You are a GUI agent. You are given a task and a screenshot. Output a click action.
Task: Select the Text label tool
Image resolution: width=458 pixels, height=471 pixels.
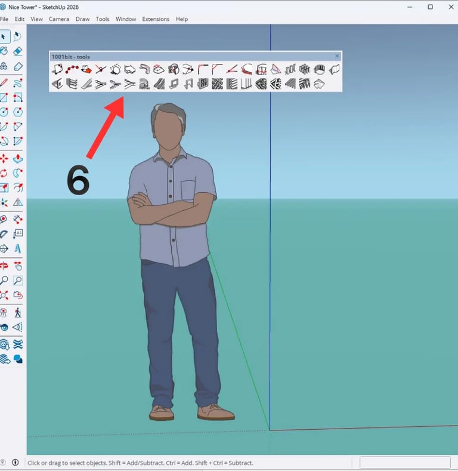tap(18, 234)
